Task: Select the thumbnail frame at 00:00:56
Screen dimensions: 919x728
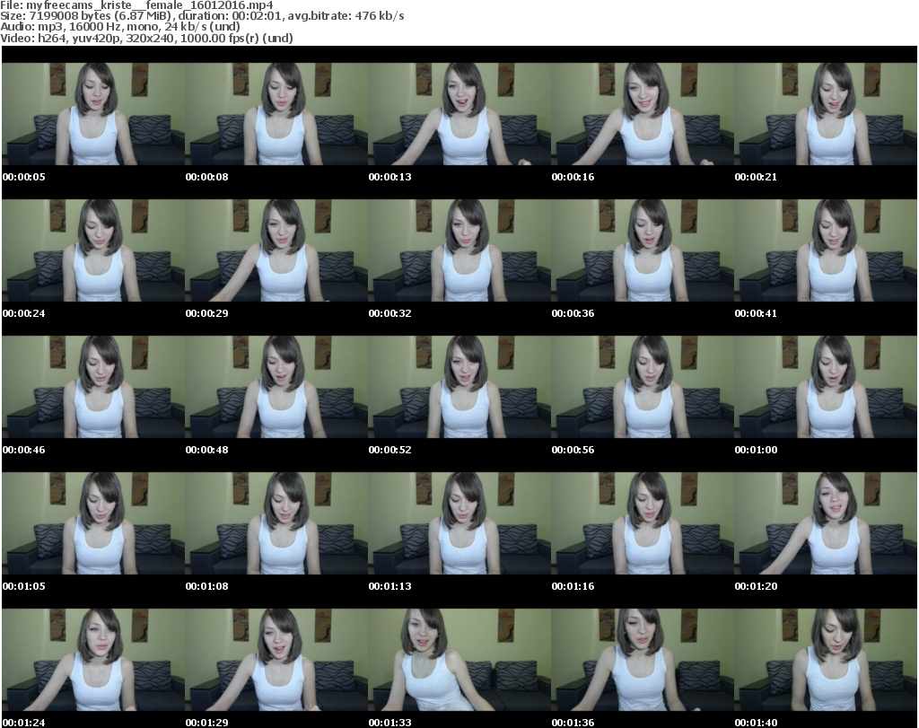Action: (643, 387)
